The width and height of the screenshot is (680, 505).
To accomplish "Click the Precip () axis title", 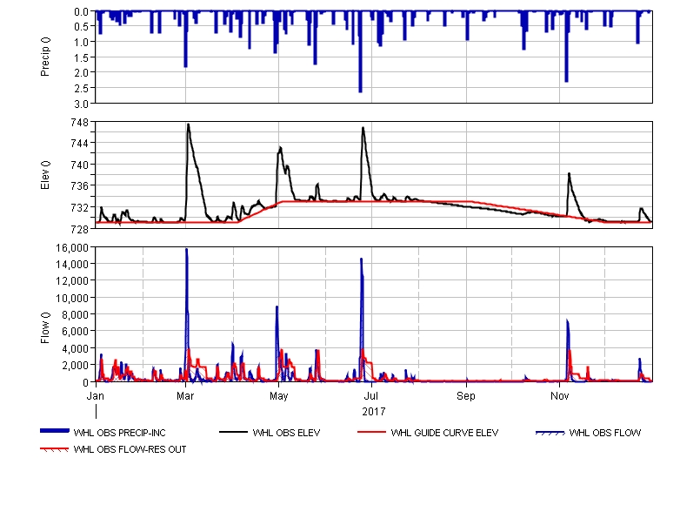I will (x=45, y=57).
